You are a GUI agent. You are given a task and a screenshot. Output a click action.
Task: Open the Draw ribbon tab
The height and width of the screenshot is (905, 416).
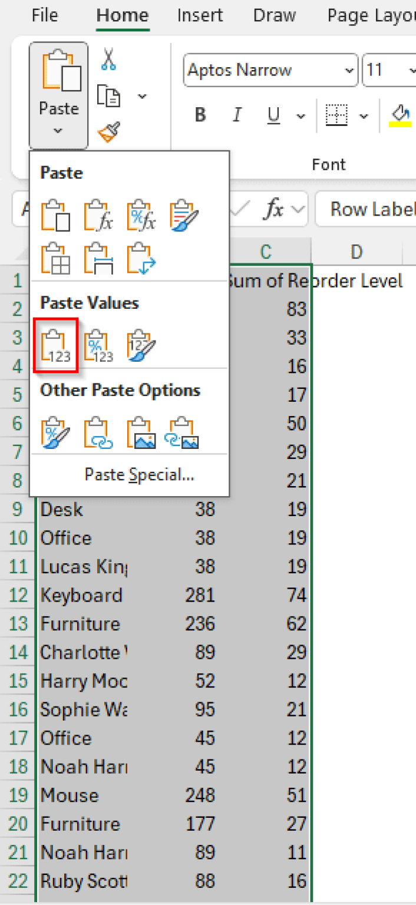click(x=274, y=16)
